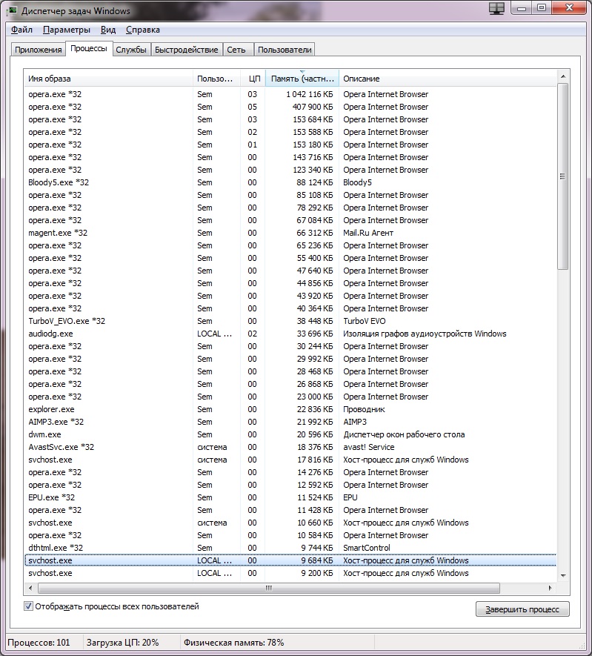Click the SmartControl description cell

click(366, 548)
